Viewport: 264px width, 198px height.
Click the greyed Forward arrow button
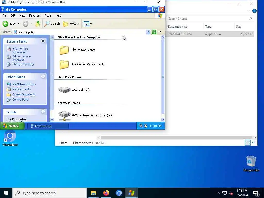(26, 24)
